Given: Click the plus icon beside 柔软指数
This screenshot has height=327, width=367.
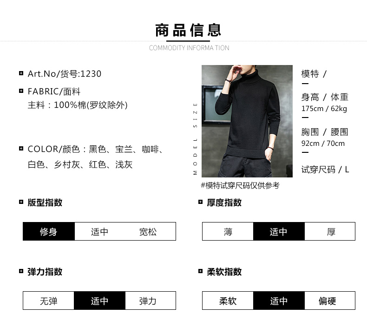Looking at the screenshot, I should coord(200,271).
